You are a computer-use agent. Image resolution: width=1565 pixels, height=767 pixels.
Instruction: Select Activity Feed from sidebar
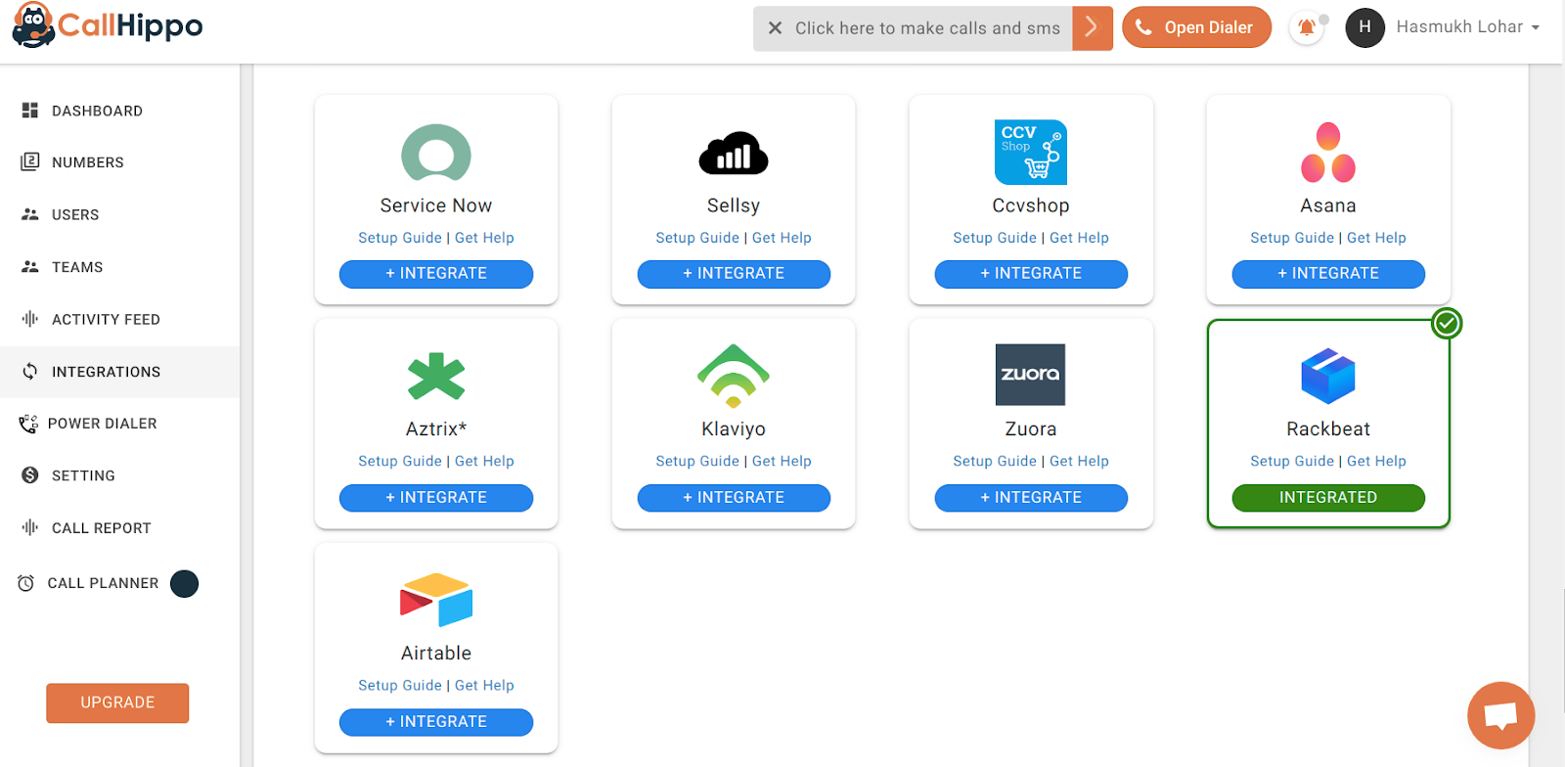tap(119, 319)
